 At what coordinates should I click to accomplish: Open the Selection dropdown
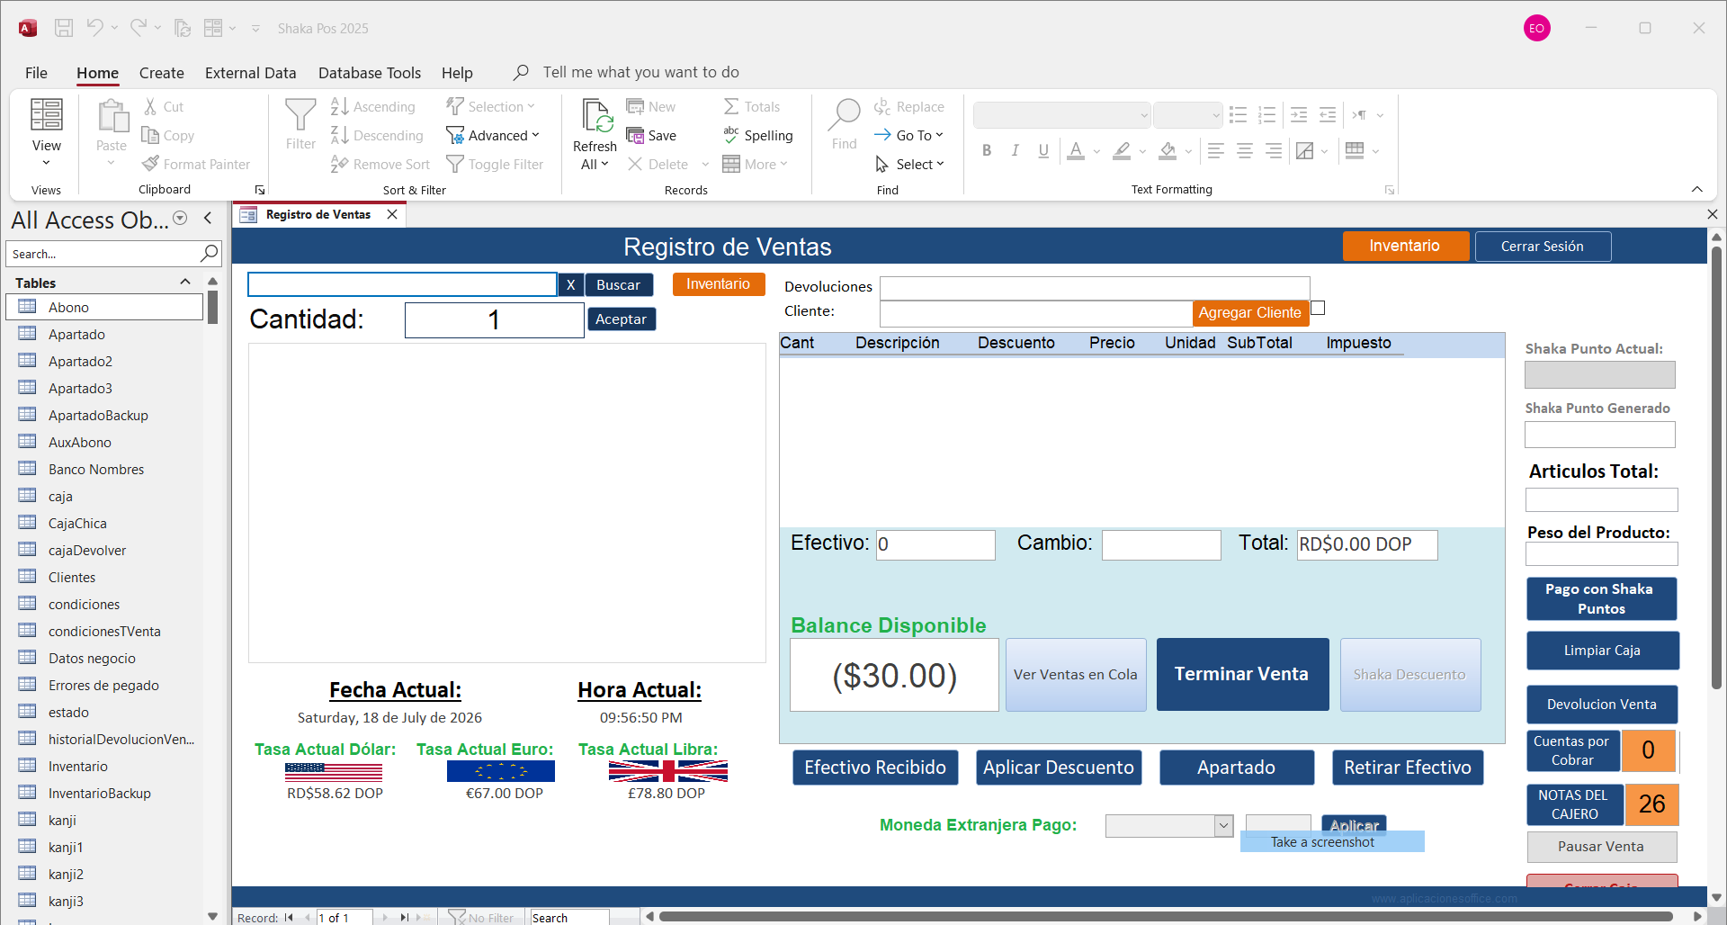pos(491,106)
